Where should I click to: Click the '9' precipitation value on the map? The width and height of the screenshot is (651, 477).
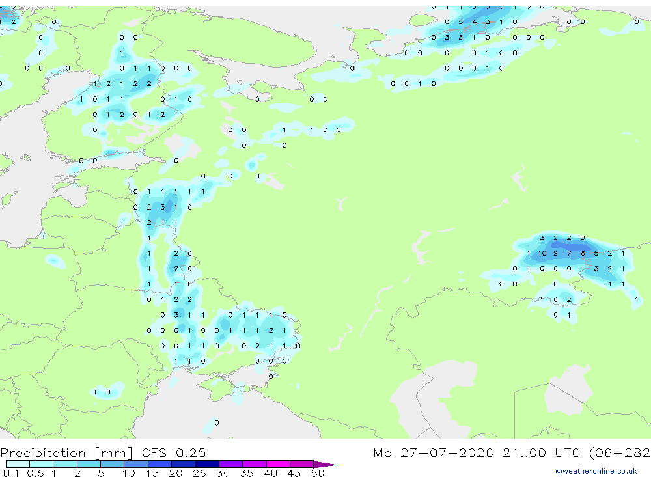[x=555, y=253]
